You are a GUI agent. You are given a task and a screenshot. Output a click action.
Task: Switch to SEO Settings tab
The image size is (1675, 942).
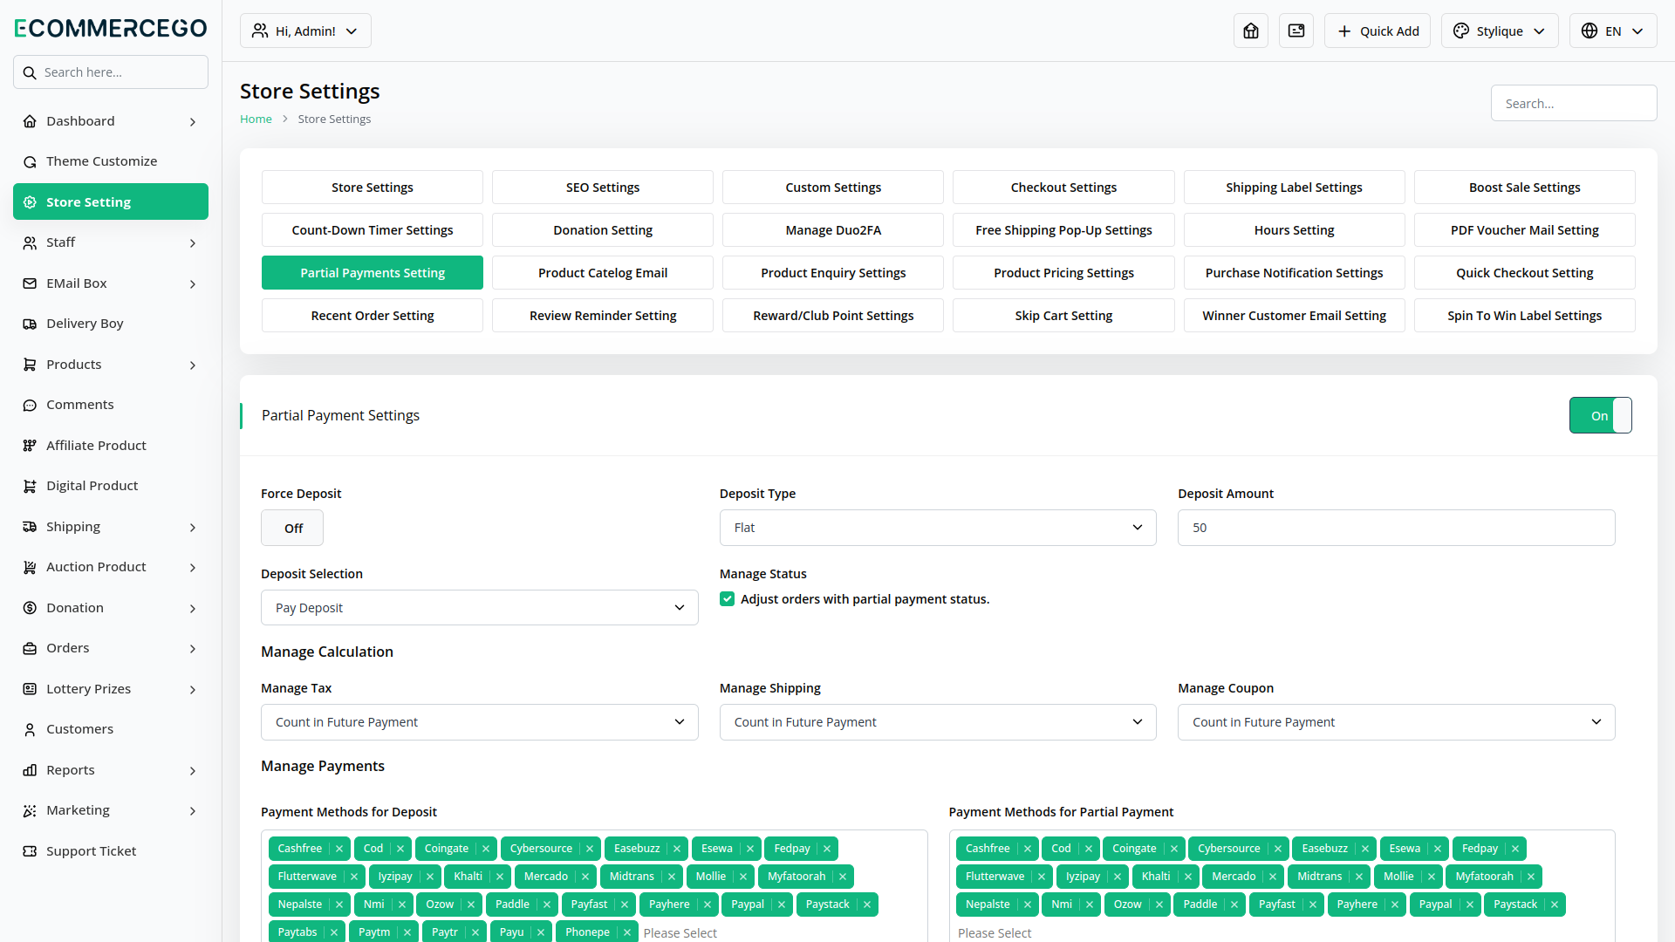[603, 188]
